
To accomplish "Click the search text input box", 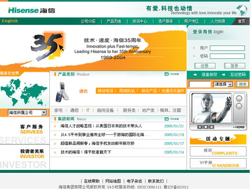I will tap(200, 84).
